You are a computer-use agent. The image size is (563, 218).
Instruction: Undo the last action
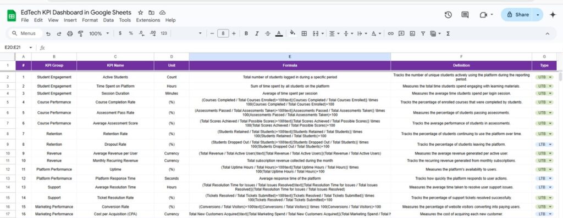click(48, 33)
